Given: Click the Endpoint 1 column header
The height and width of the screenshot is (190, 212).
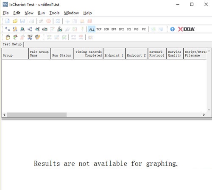Looking at the screenshot, I should coord(114,54).
